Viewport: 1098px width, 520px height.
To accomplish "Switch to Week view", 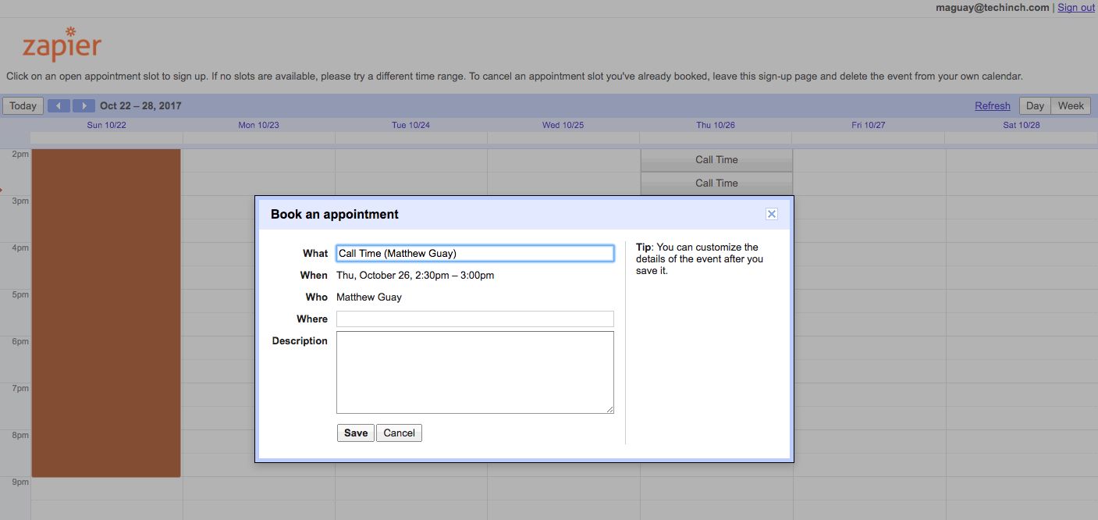I will tap(1071, 106).
